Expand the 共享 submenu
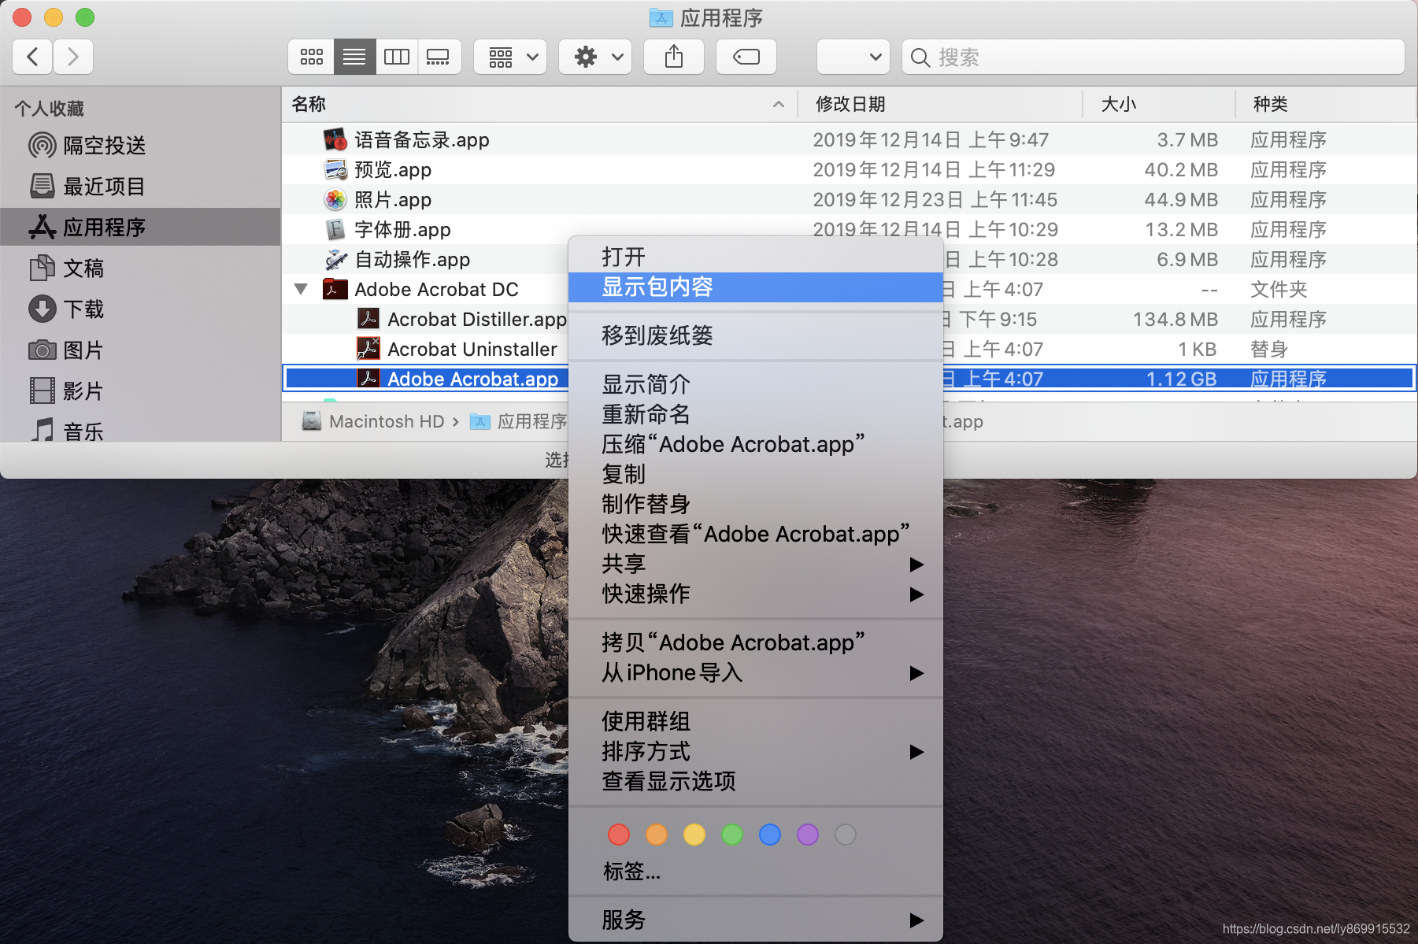1418x944 pixels. [756, 564]
